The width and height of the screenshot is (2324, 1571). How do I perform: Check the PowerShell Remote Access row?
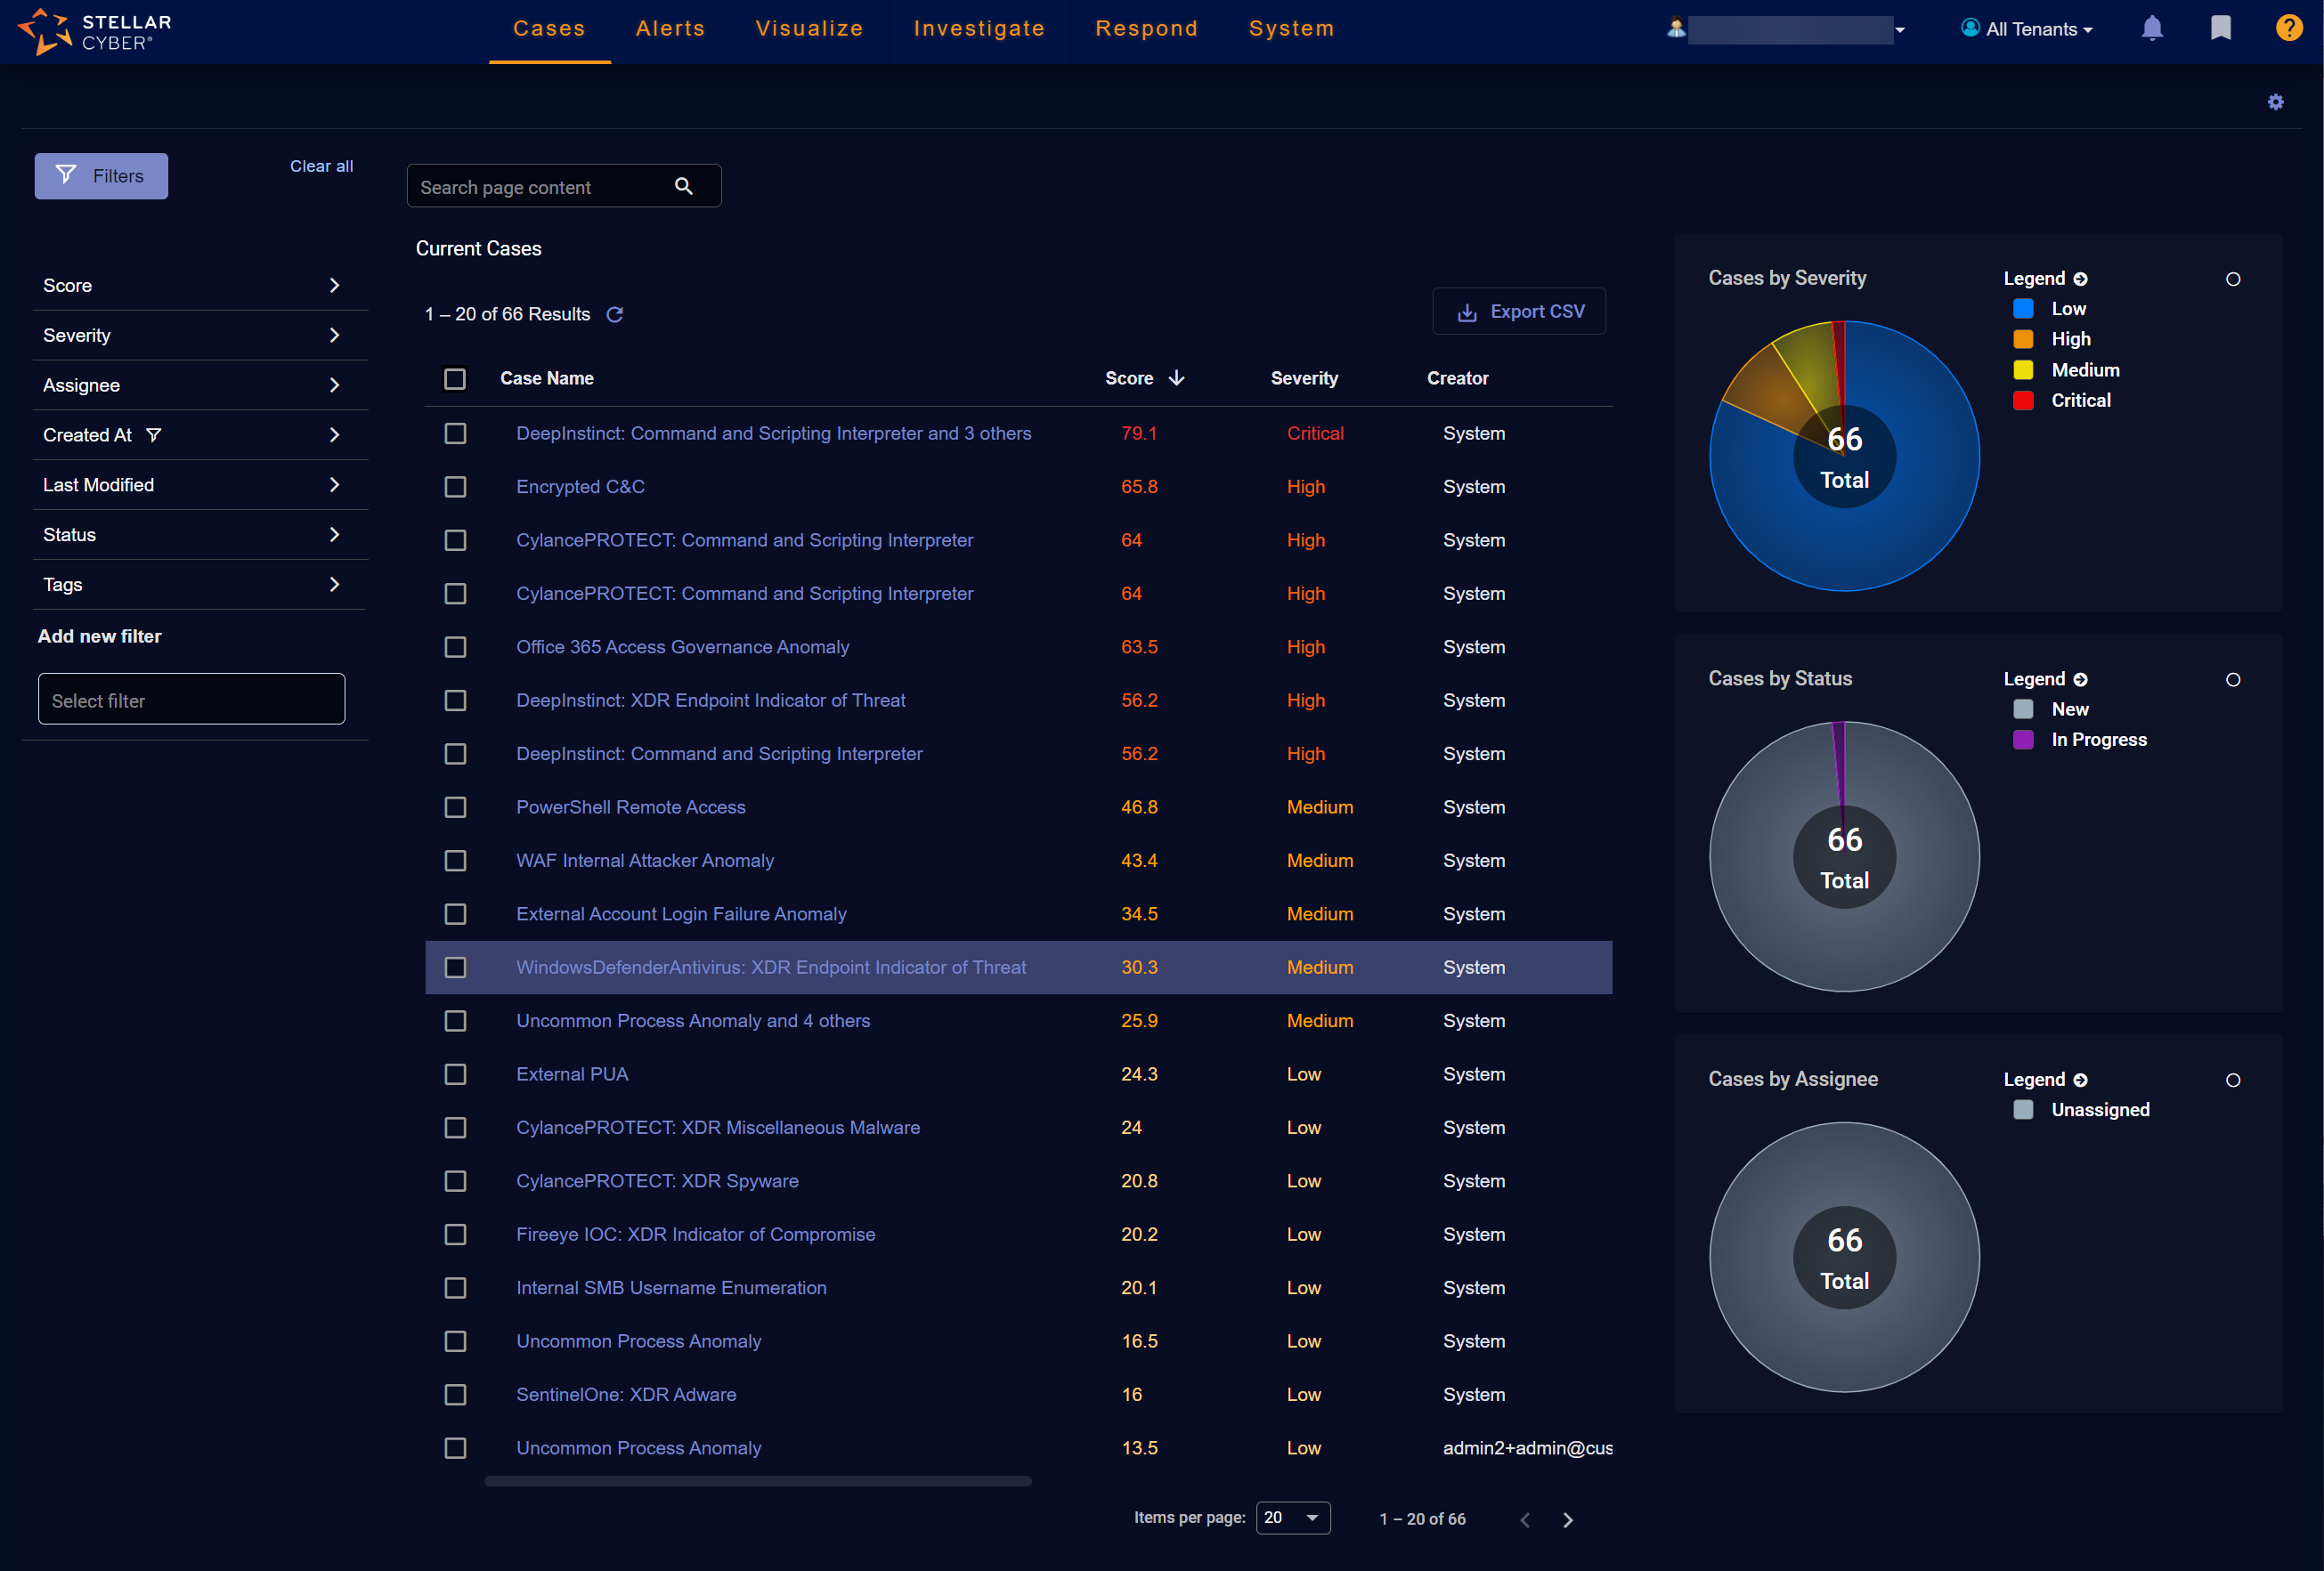455,807
